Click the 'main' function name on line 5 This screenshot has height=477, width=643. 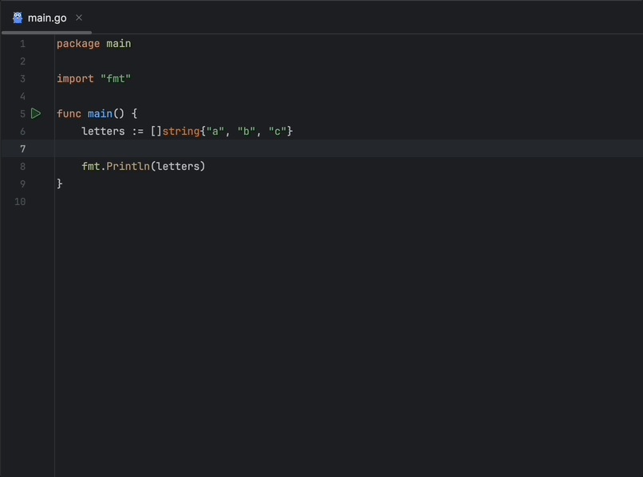(x=100, y=114)
